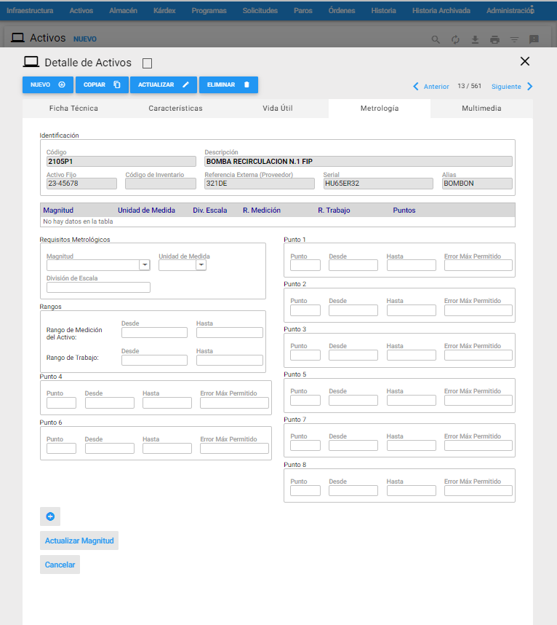This screenshot has height=625, width=557.
Task: Open the Solicitudes menu
Action: (x=260, y=11)
